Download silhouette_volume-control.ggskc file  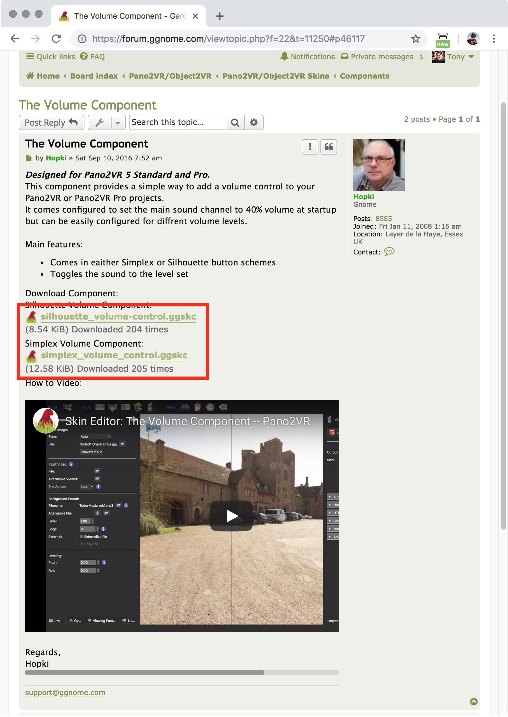click(118, 317)
